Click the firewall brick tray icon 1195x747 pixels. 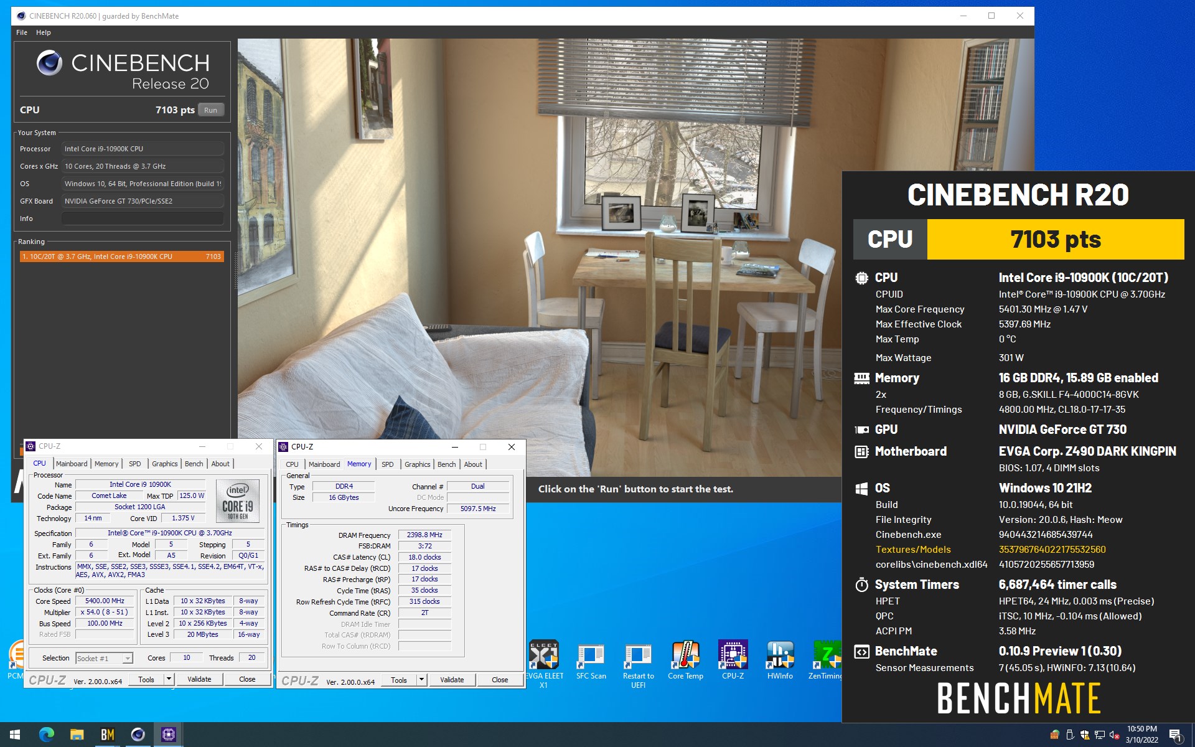[x=1054, y=735]
